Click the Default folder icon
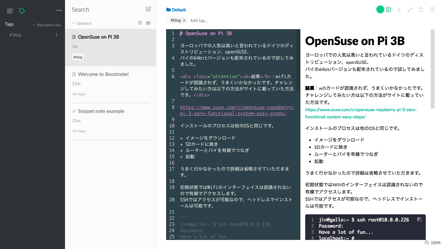 (168, 10)
